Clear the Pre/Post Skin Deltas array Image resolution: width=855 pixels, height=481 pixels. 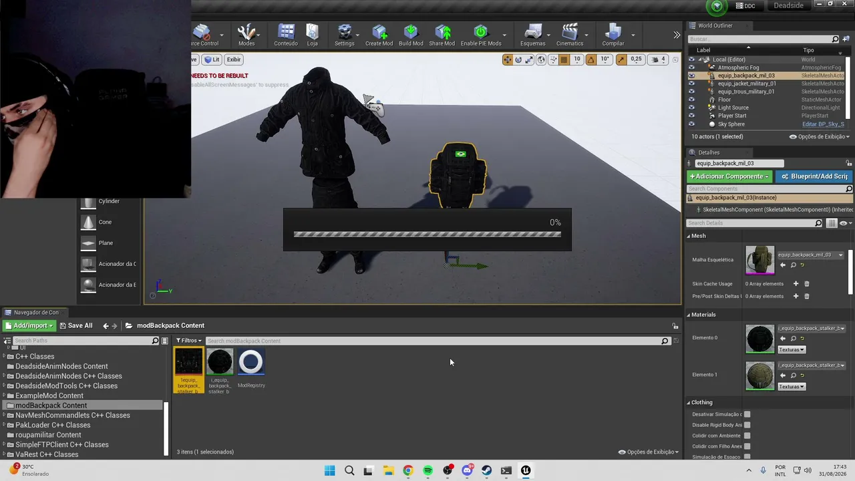point(806,296)
